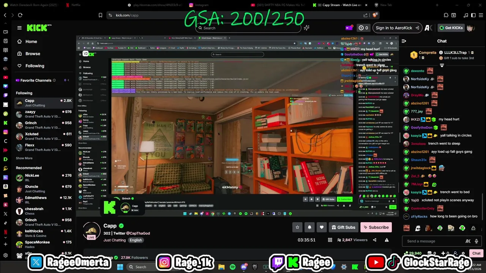Open chessbrah in Recommended list

point(44,211)
